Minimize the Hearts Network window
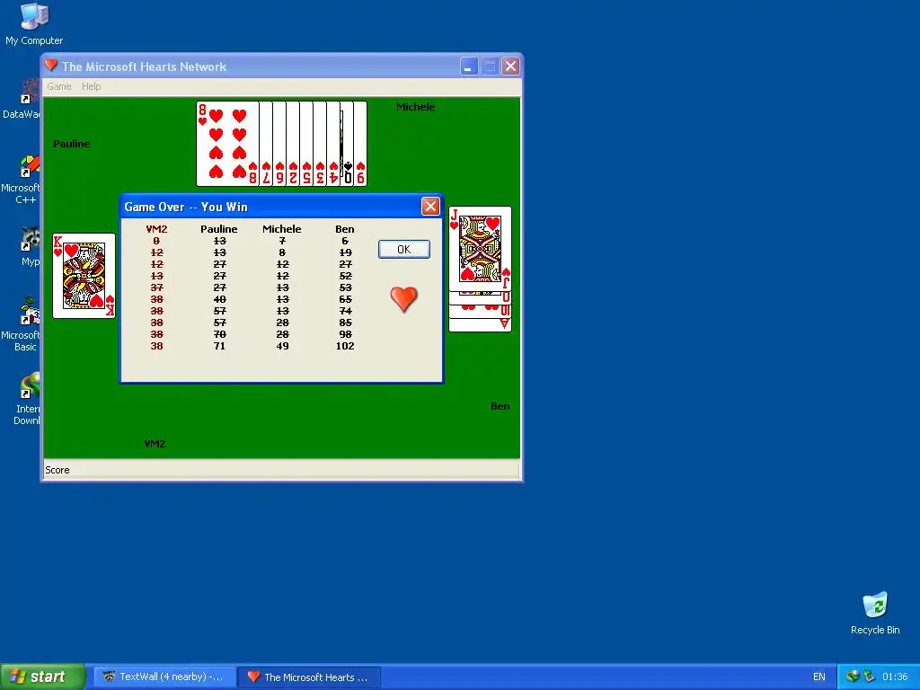The height and width of the screenshot is (690, 920). point(469,66)
